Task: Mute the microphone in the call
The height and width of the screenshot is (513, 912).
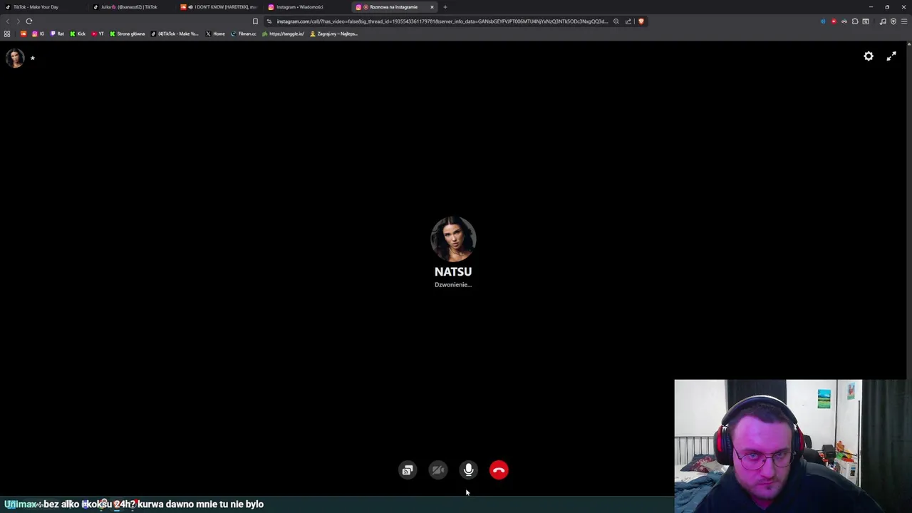Action: [x=468, y=470]
